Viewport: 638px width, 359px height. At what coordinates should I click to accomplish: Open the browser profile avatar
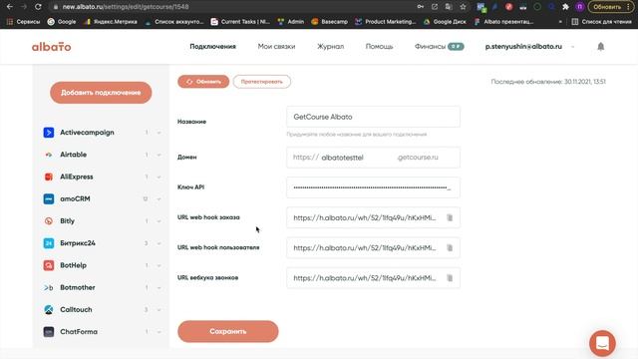tap(580, 7)
